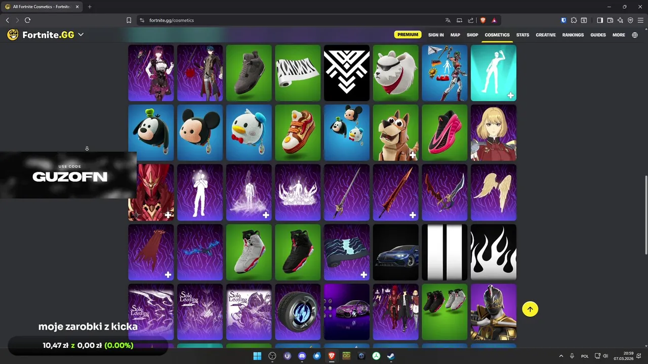Go to the MAP page
This screenshot has height=364, width=648.
(x=455, y=35)
